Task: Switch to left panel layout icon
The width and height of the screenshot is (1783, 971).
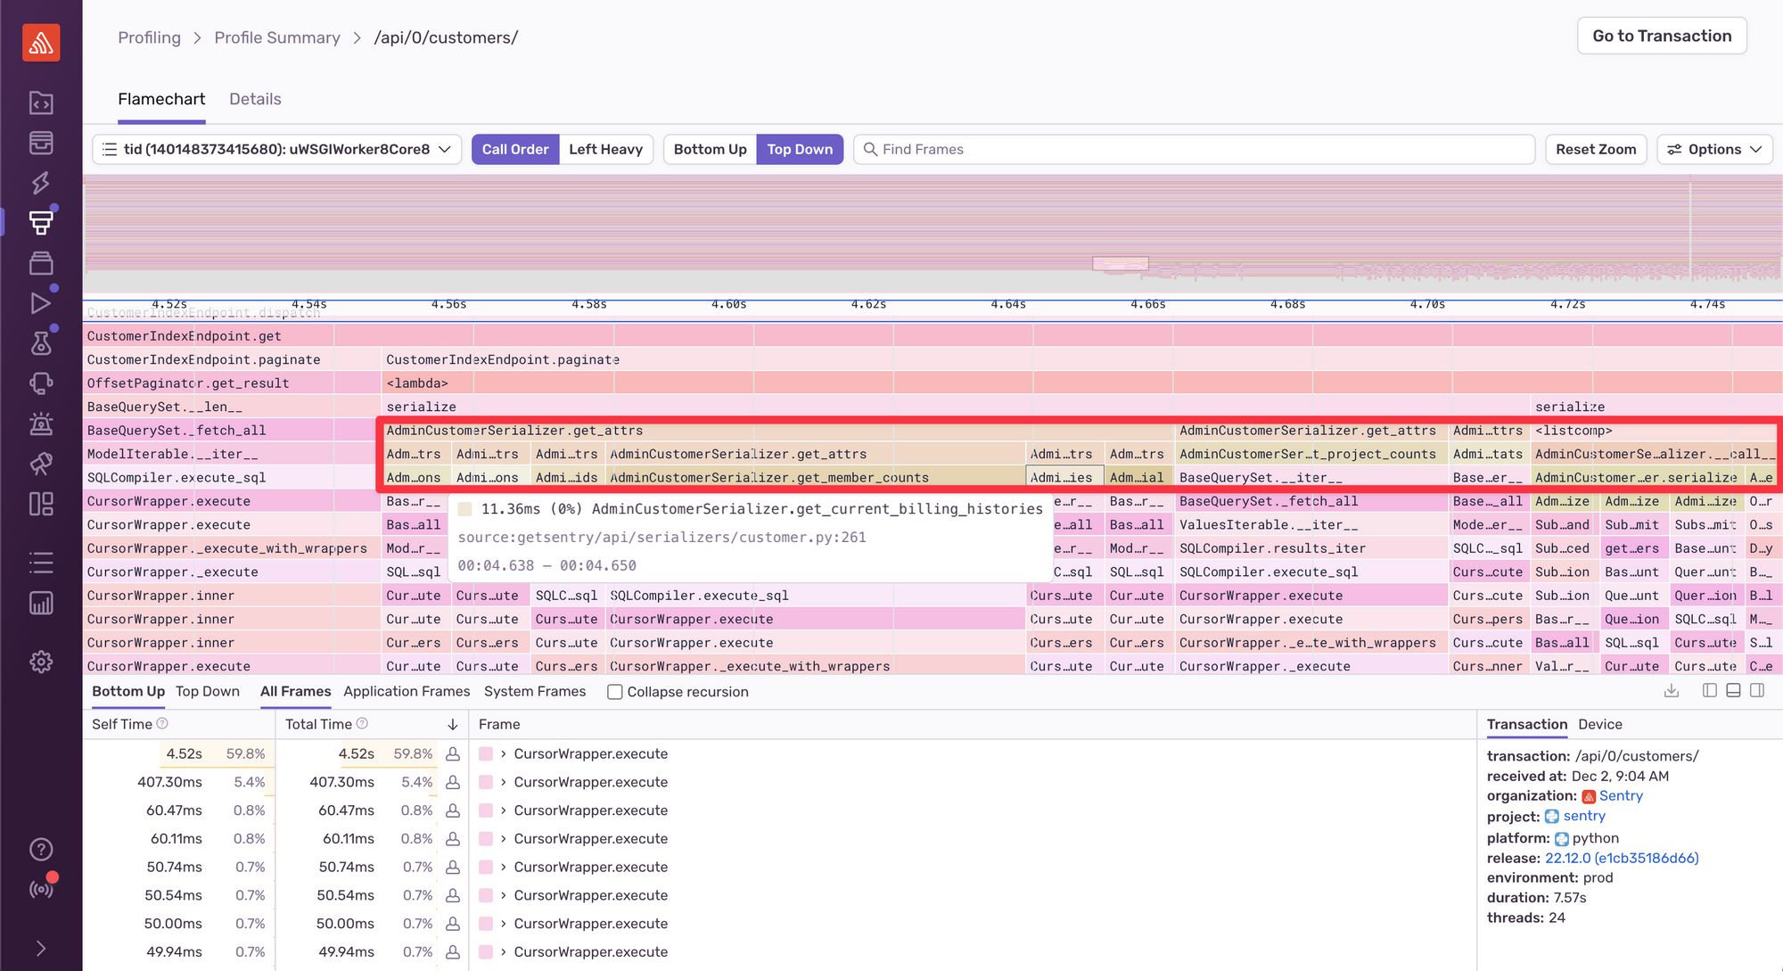Action: point(1709,691)
